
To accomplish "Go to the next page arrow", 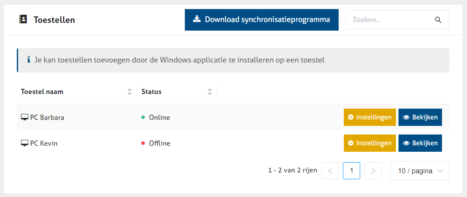I will coord(373,171).
